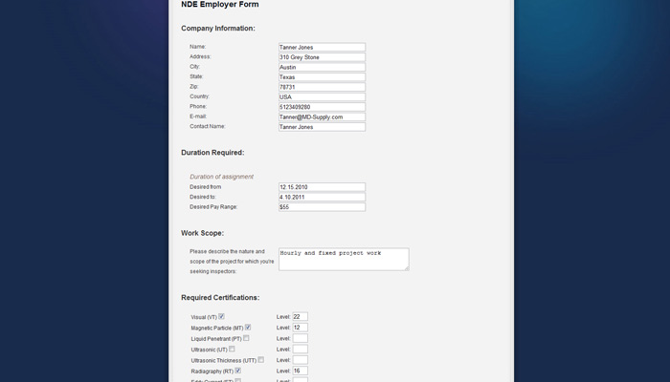The width and height of the screenshot is (670, 382).
Task: Click the Magnetic Particle (MT) label
Action: (217, 329)
